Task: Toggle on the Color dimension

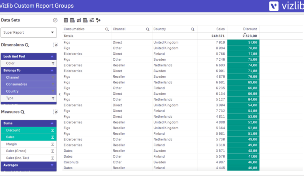Action: click(29, 63)
